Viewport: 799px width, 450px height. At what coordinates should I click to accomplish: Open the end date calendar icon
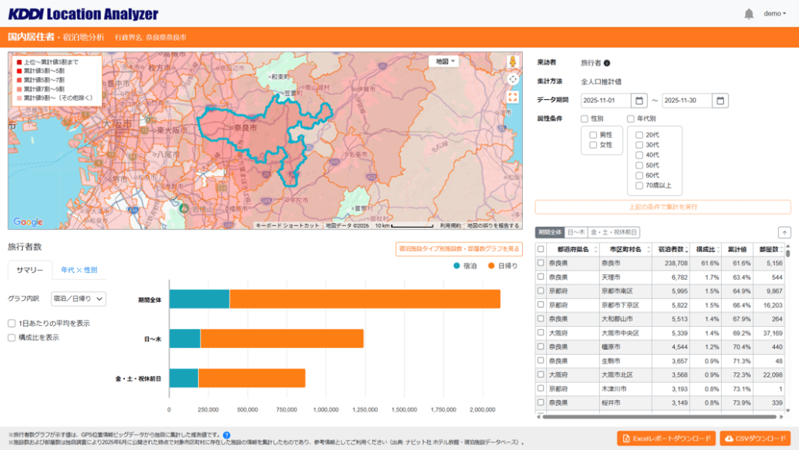720,101
